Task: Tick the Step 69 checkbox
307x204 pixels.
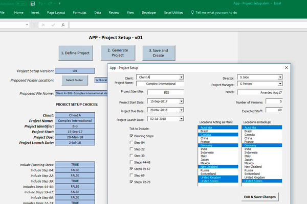Action: 131,175
